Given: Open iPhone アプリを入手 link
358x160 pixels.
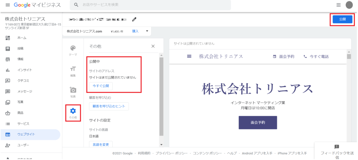Looking at the screenshot, I should (x=292, y=153).
